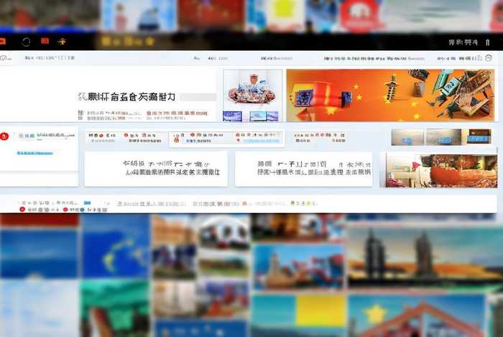This screenshot has width=503, height=337.
Task: Click the large black headline in the hero area
Action: click(127, 97)
